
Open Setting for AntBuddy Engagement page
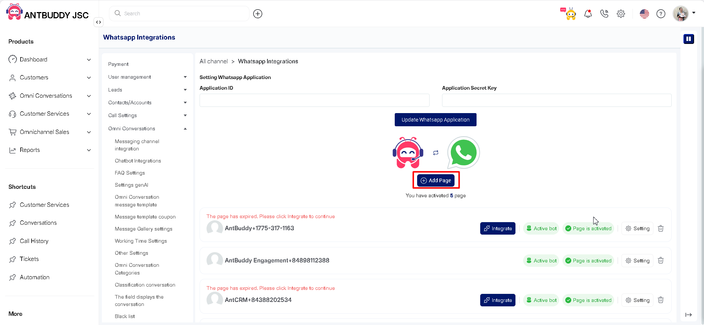[x=638, y=261]
